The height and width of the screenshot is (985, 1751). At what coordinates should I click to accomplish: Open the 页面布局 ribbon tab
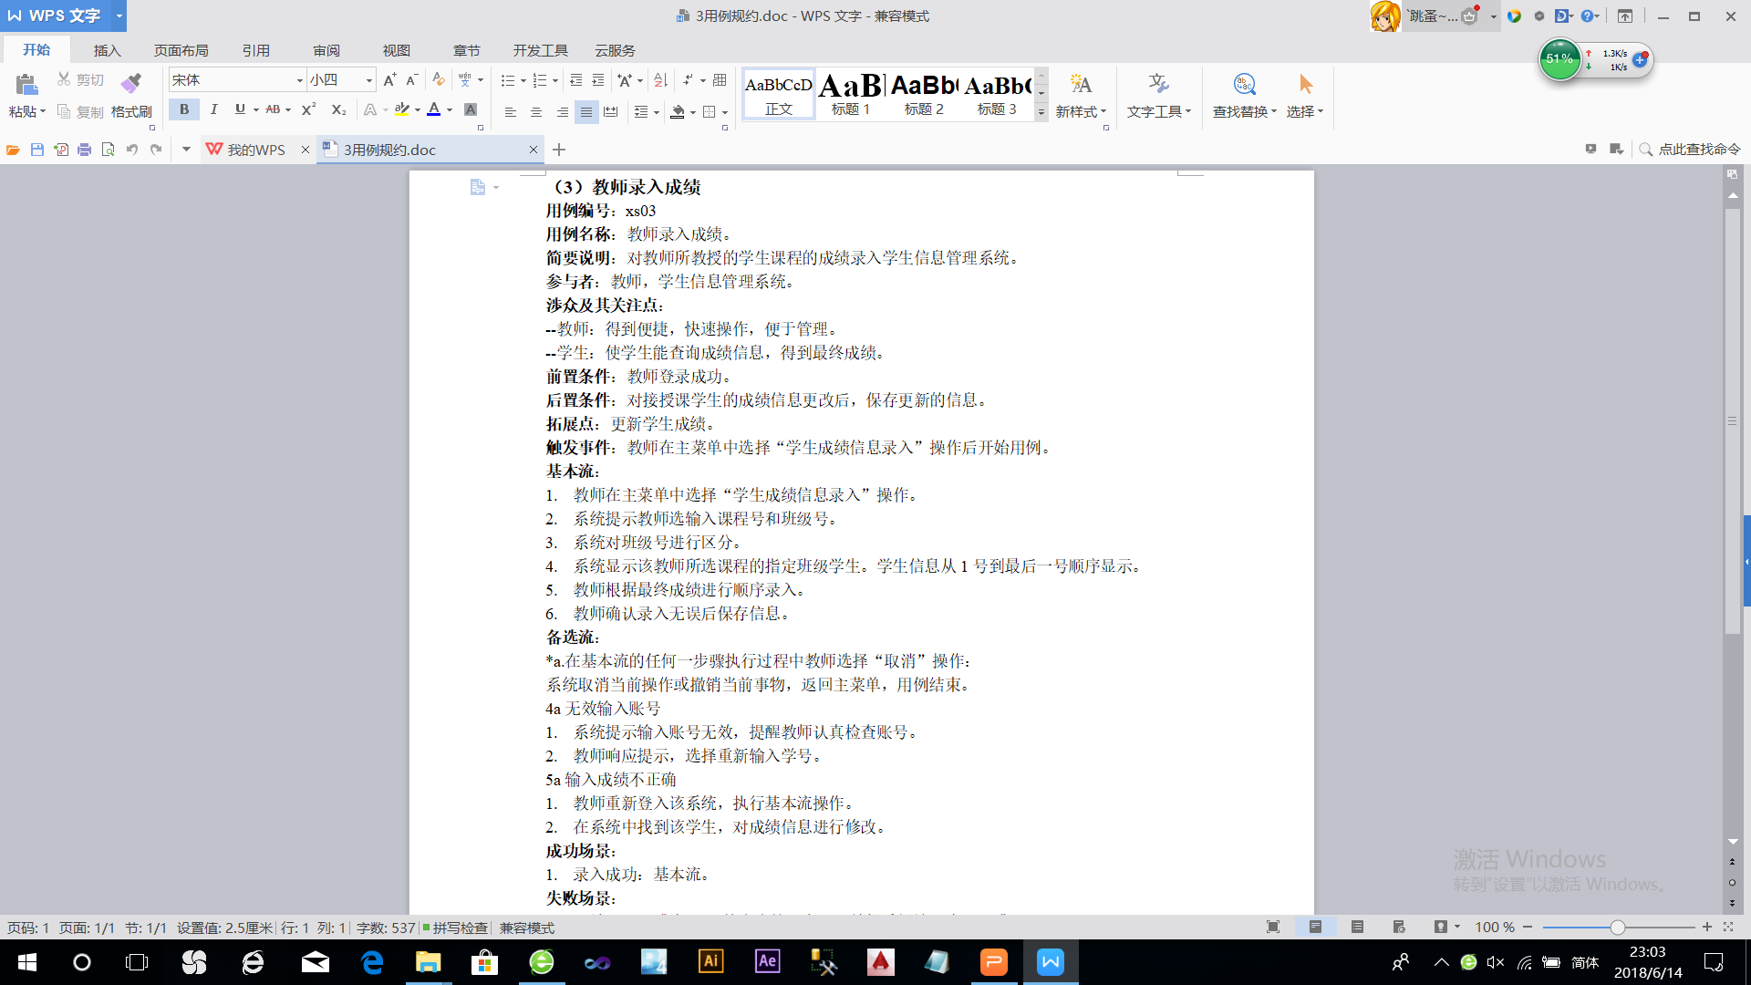click(x=181, y=50)
